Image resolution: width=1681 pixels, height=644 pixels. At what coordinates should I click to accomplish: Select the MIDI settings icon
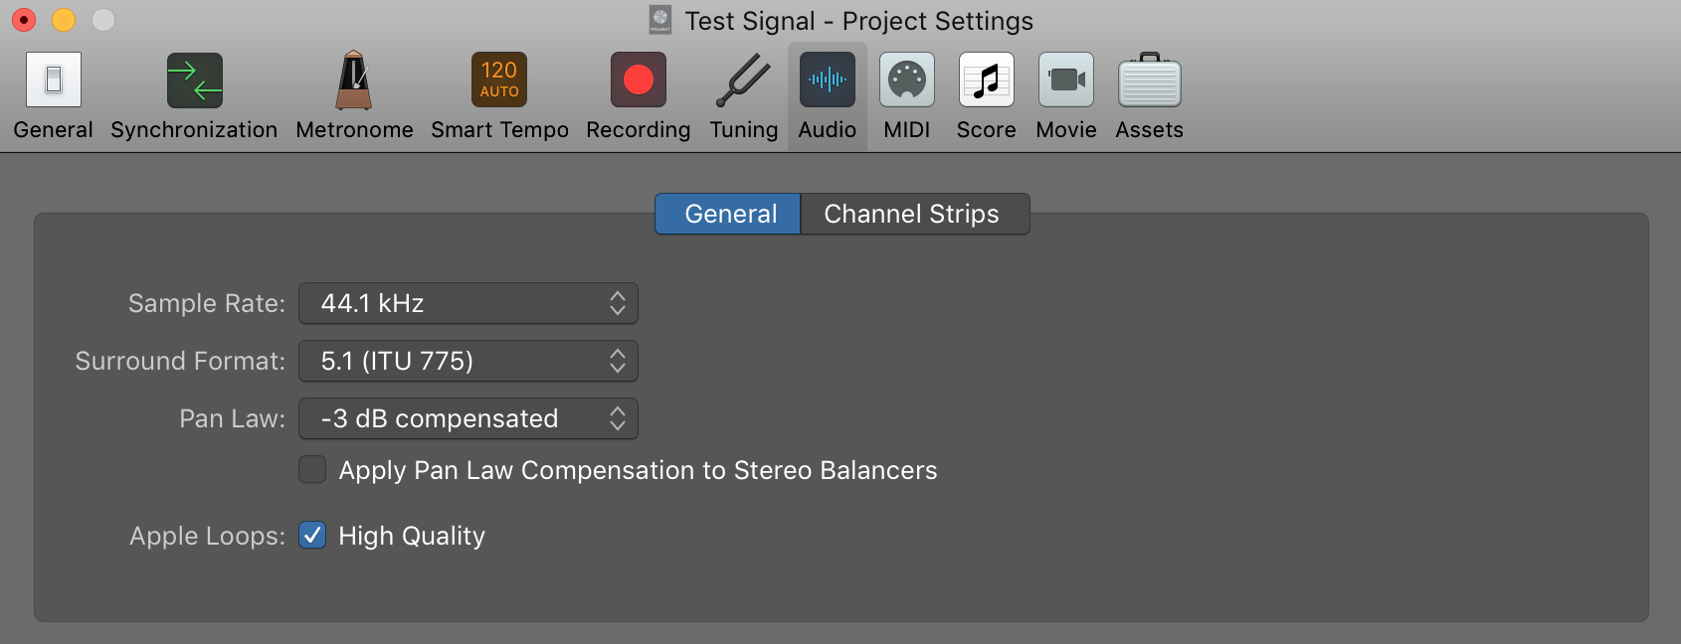(906, 80)
